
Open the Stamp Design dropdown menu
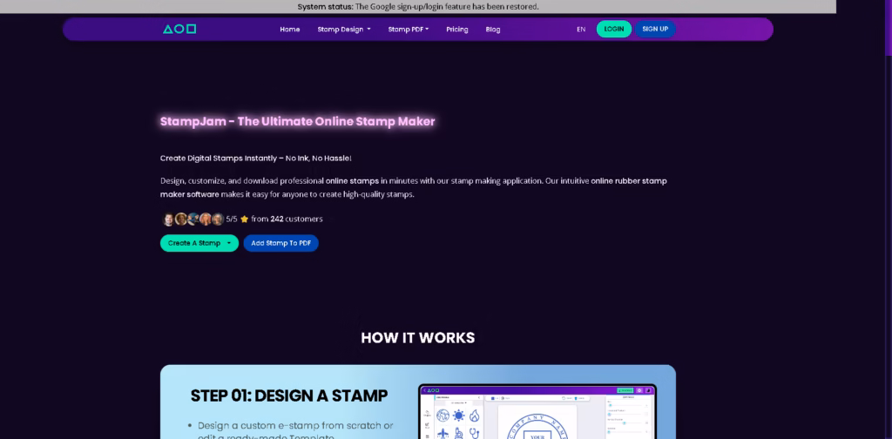[343, 30]
